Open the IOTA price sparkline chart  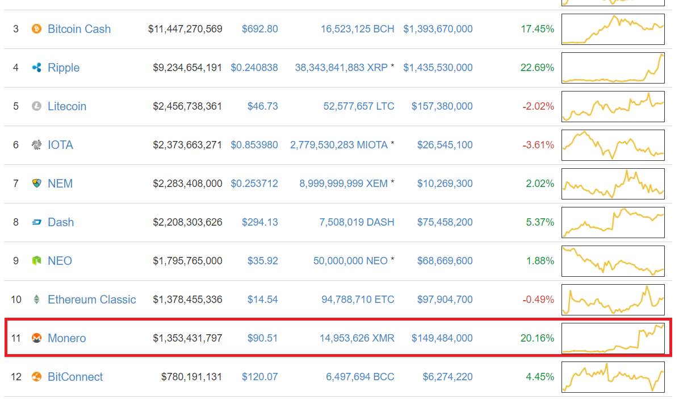click(x=613, y=145)
